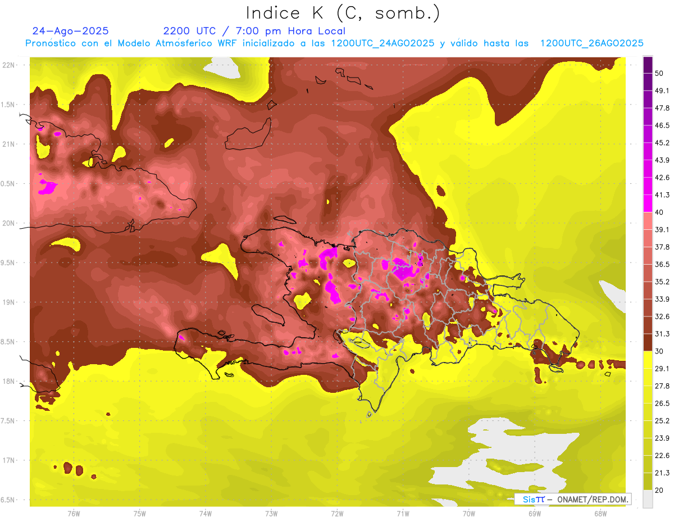Click the initialization time "1200UTC_24AGO2025"
Screen dimensions: 674x521
point(382,43)
